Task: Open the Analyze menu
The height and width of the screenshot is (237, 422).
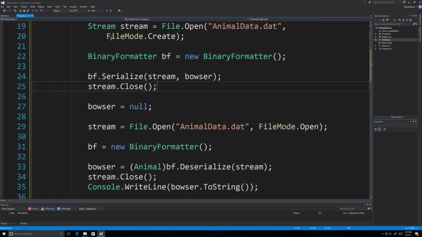Action: [73, 7]
